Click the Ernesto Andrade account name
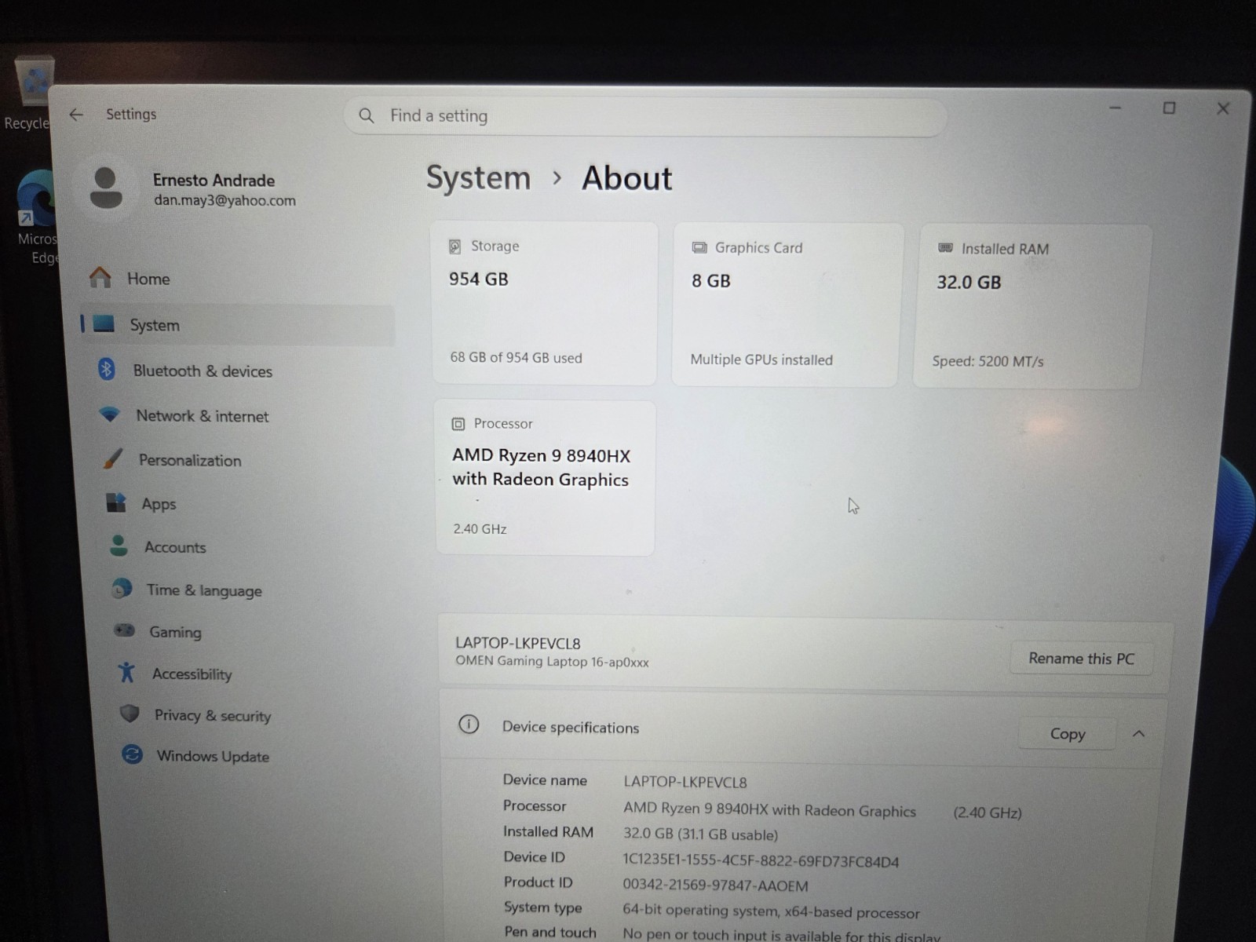 point(214,181)
